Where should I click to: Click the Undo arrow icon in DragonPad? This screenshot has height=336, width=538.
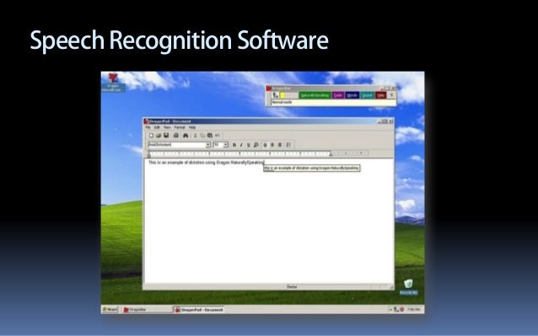pyautogui.click(x=218, y=136)
